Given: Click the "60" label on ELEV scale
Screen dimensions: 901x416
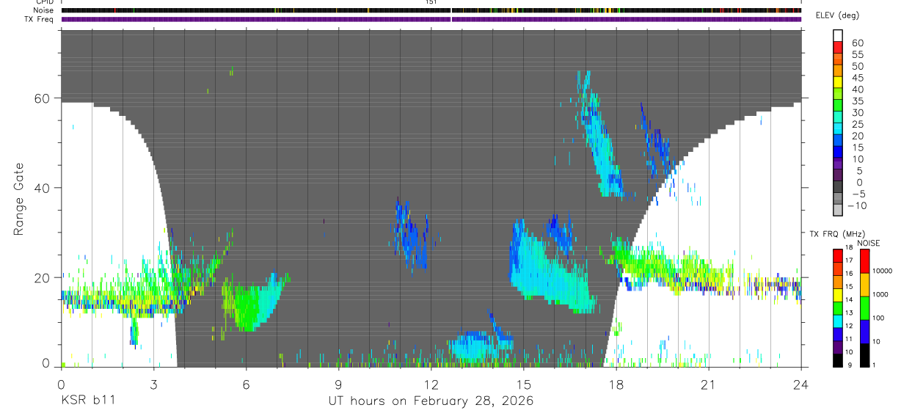Looking at the screenshot, I should pyautogui.click(x=856, y=43).
